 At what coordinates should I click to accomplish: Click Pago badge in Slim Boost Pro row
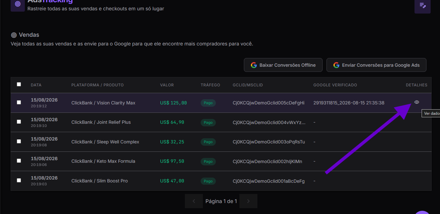point(208,181)
